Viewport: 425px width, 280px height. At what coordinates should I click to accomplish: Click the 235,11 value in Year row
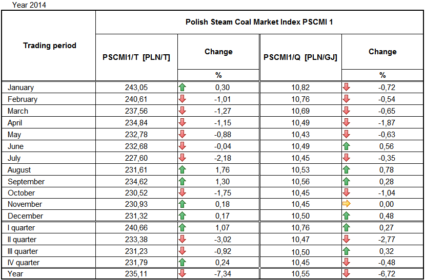[x=136, y=274]
